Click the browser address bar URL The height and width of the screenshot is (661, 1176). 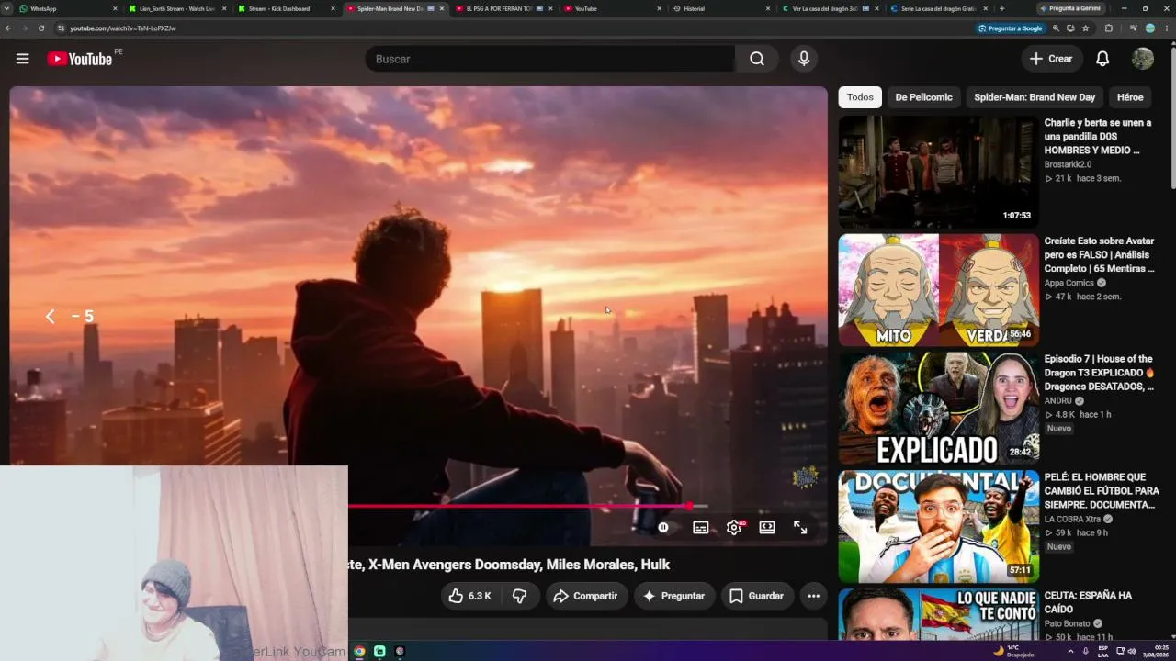123,28
